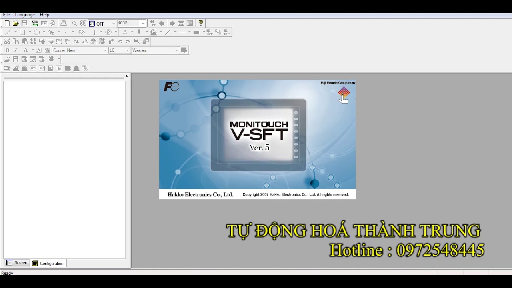Image resolution: width=512 pixels, height=288 pixels.
Task: Click the Copy icon
Action: coord(16,41)
